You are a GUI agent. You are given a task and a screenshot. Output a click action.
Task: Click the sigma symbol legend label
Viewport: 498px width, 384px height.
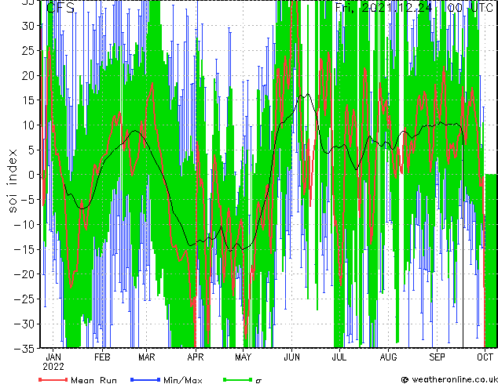258,381
